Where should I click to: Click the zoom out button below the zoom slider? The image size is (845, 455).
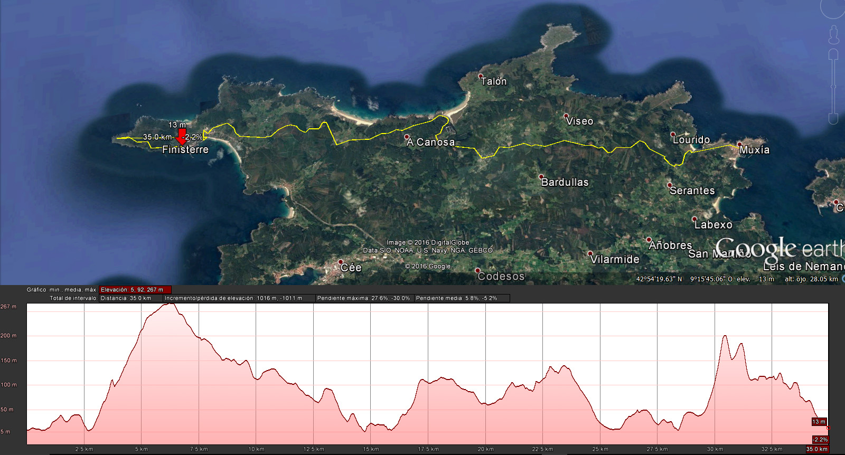click(833, 118)
